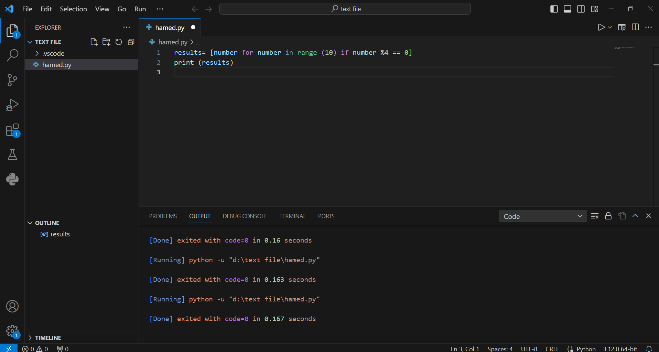Toggle secondary side bar visibility
Viewport: 659px width, 352px height.
click(581, 9)
